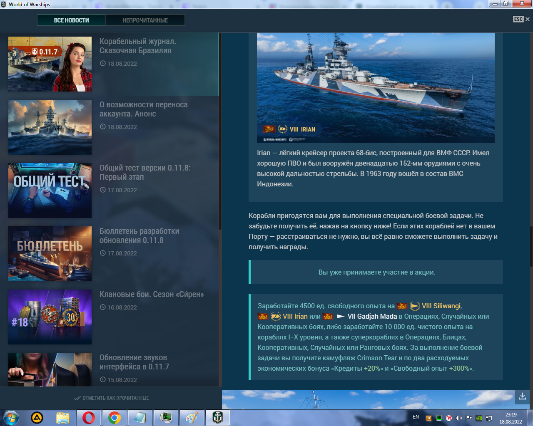Image resolution: width=533 pixels, height=426 pixels.
Task: Click the download arrow icon on banner
Action: click(522, 396)
